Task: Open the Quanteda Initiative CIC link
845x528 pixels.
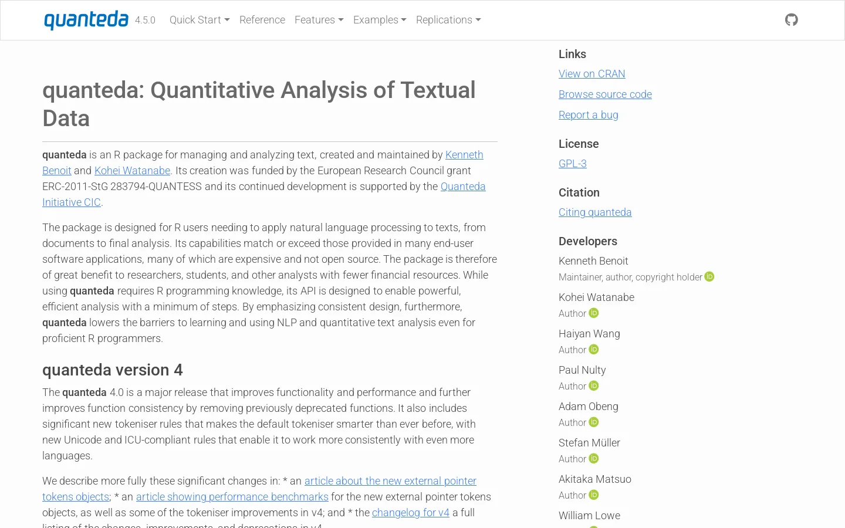Action: tap(463, 187)
